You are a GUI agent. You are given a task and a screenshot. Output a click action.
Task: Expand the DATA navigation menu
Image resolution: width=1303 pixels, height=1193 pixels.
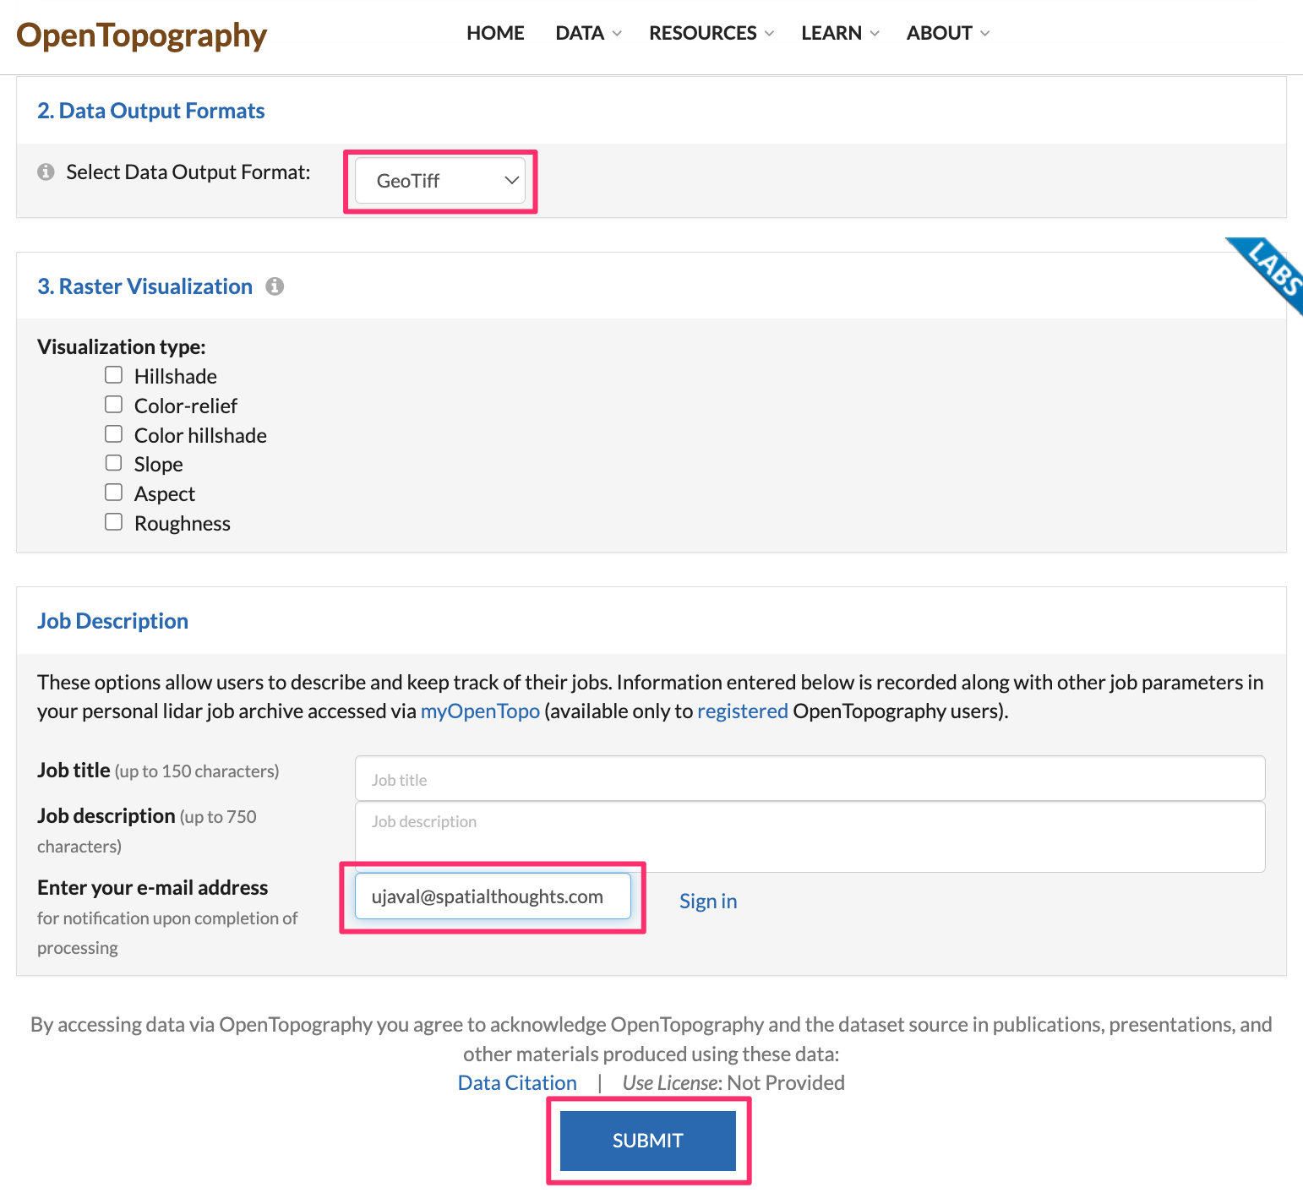point(588,33)
